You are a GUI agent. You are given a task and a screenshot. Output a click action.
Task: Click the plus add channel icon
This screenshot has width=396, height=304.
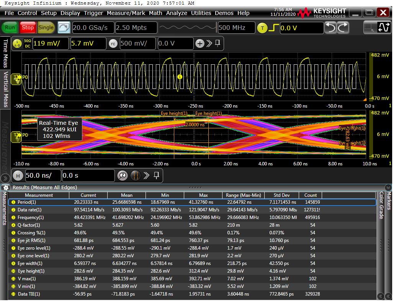[x=200, y=44]
